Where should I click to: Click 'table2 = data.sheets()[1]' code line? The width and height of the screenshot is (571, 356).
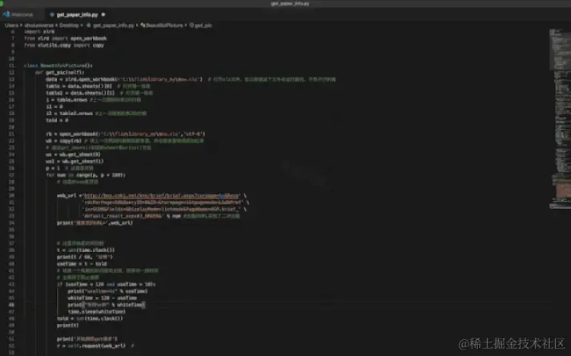pyautogui.click(x=80, y=93)
